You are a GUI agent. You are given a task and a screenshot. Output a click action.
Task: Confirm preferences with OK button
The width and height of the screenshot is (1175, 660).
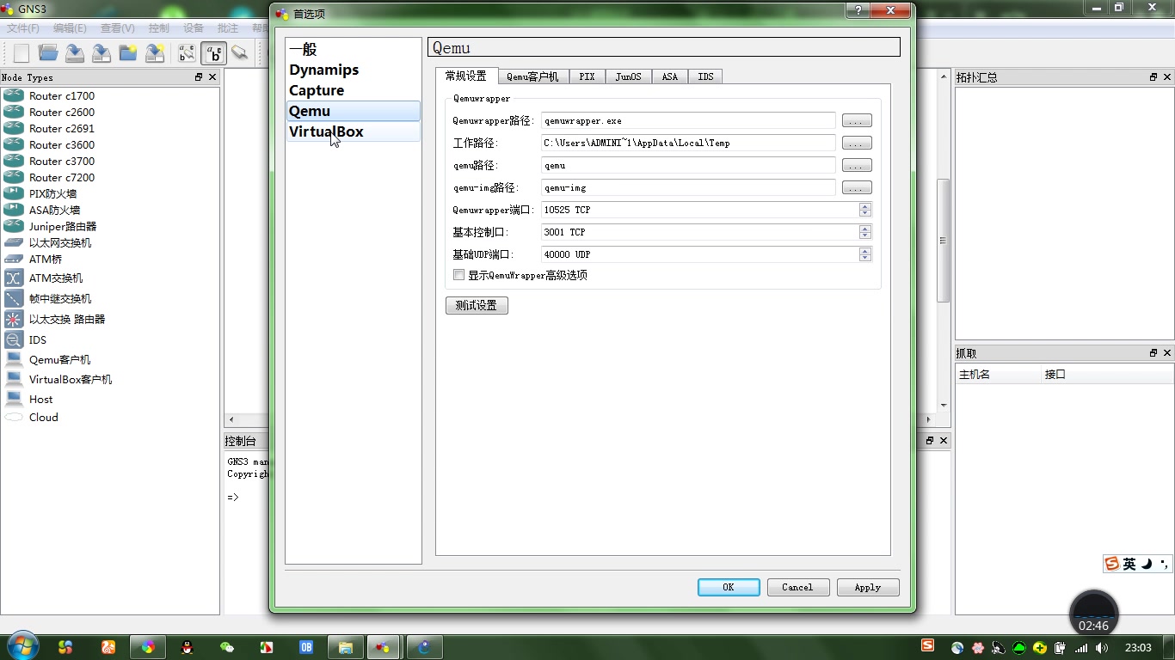729,587
